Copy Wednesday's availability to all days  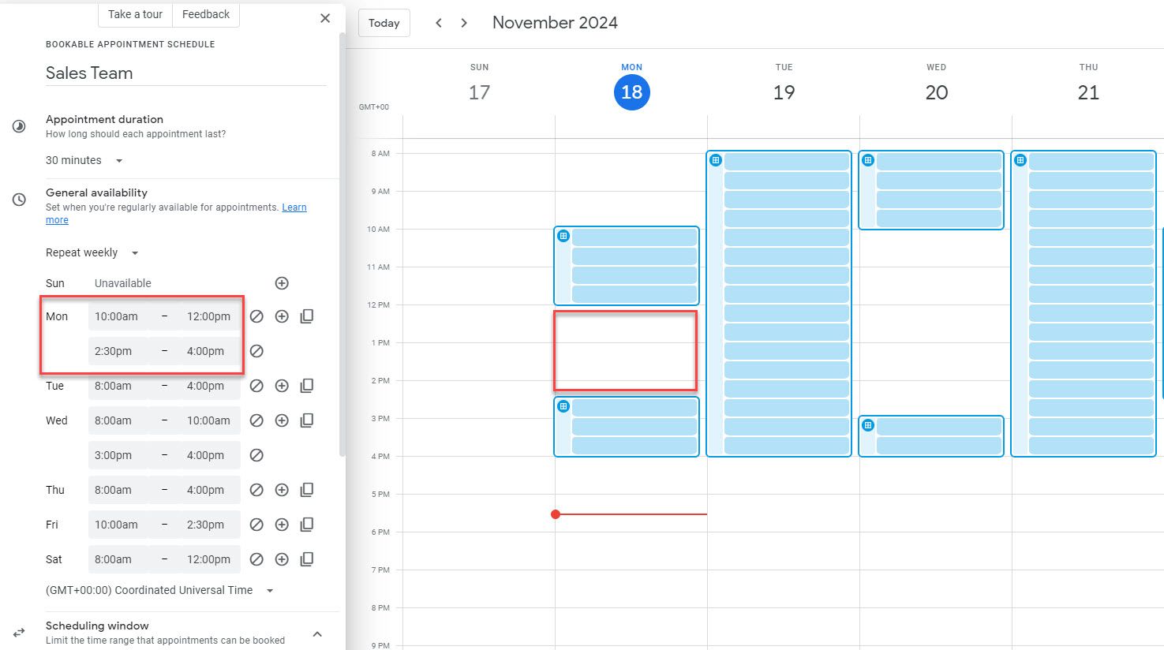click(307, 420)
